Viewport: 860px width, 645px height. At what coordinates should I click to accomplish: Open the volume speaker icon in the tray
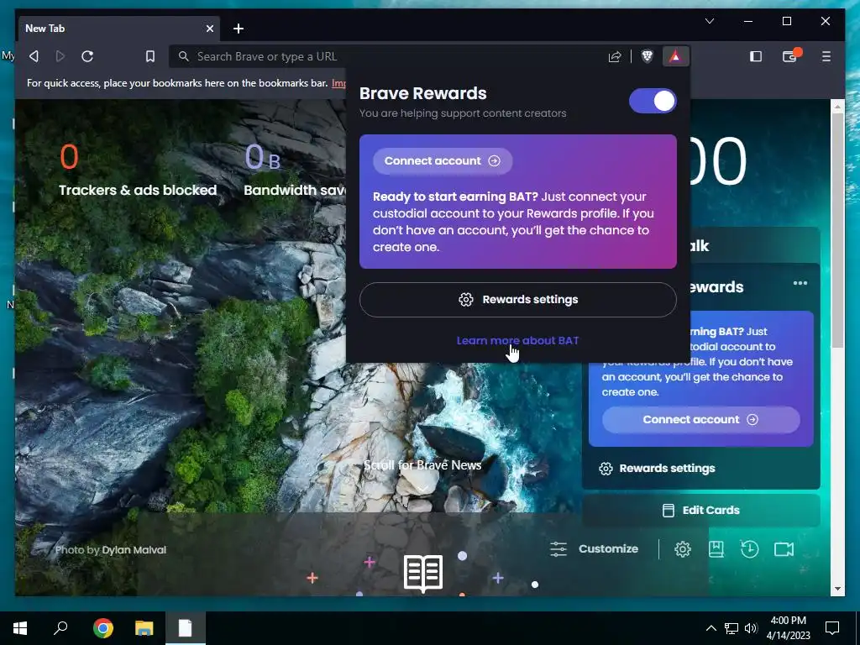point(751,628)
